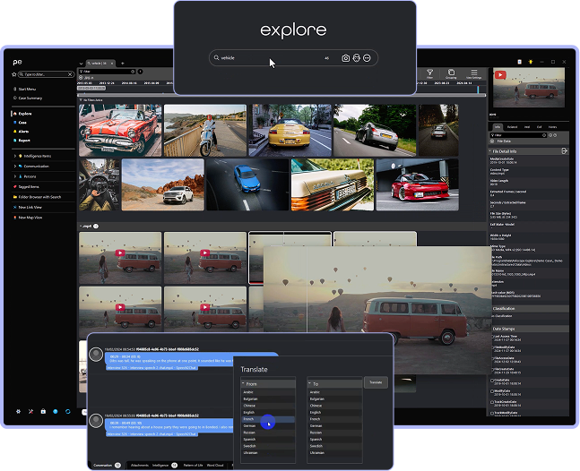
Task: Click the camera icon in explore search
Action: 346,58
